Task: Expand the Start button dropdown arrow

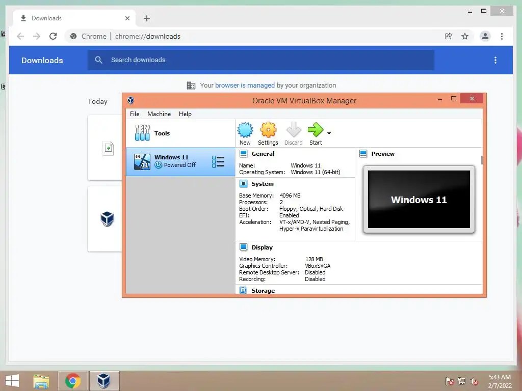Action: coord(329,133)
